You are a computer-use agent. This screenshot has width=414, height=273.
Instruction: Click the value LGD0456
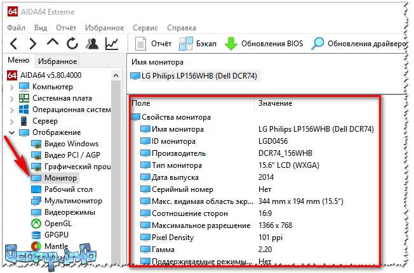[273, 141]
